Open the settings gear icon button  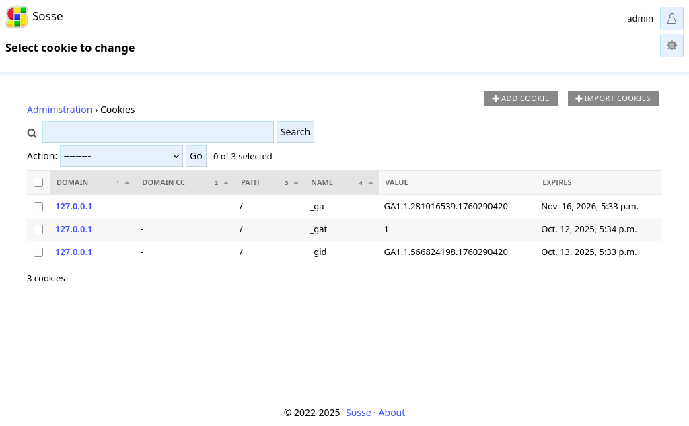(672, 45)
